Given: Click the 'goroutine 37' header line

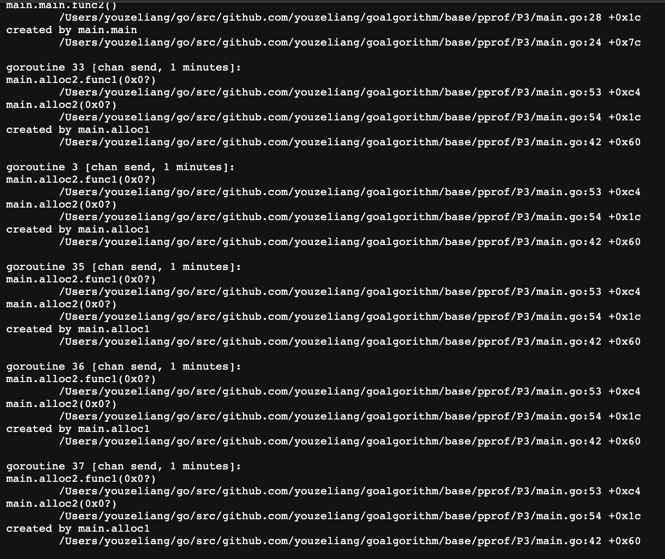Looking at the screenshot, I should tap(124, 466).
